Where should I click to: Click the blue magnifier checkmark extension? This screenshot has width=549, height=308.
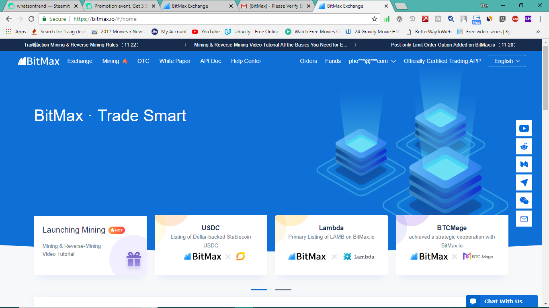click(451, 19)
